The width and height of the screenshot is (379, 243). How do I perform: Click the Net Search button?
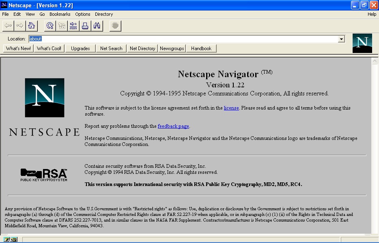(111, 49)
